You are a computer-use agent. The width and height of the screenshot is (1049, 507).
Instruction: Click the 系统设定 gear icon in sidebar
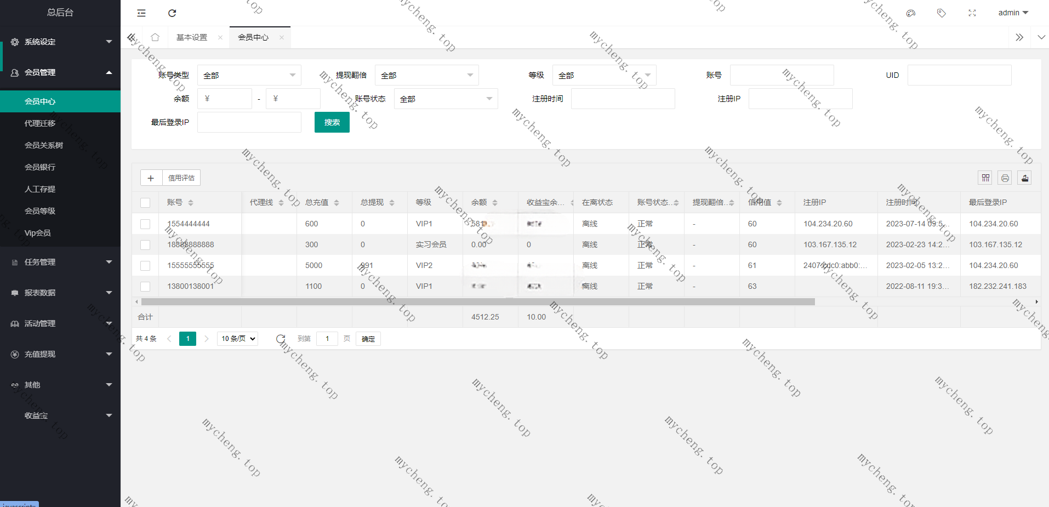pos(15,42)
